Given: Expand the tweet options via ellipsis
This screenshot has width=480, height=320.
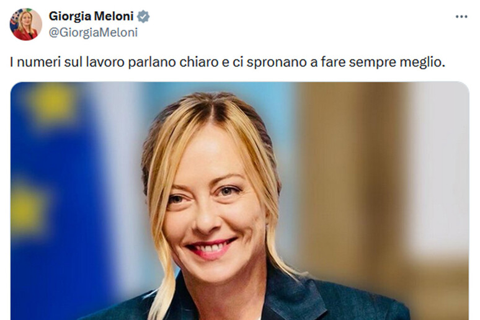Looking at the screenshot, I should click(461, 17).
